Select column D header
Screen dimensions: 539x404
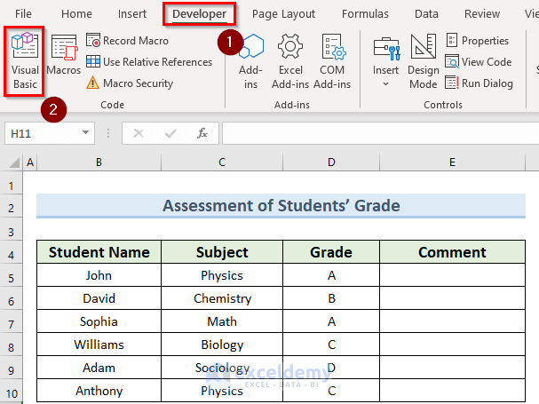coord(331,162)
